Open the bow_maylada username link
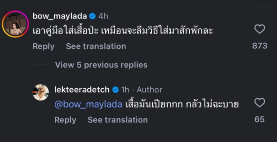The width and height of the screenshot is (277, 142). 59,16
